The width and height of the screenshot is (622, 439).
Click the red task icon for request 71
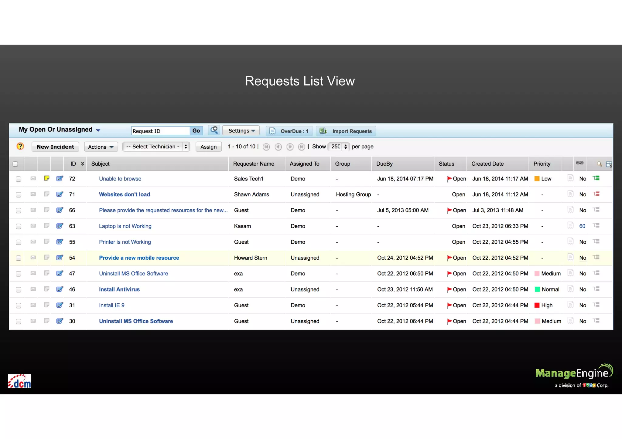(x=596, y=194)
